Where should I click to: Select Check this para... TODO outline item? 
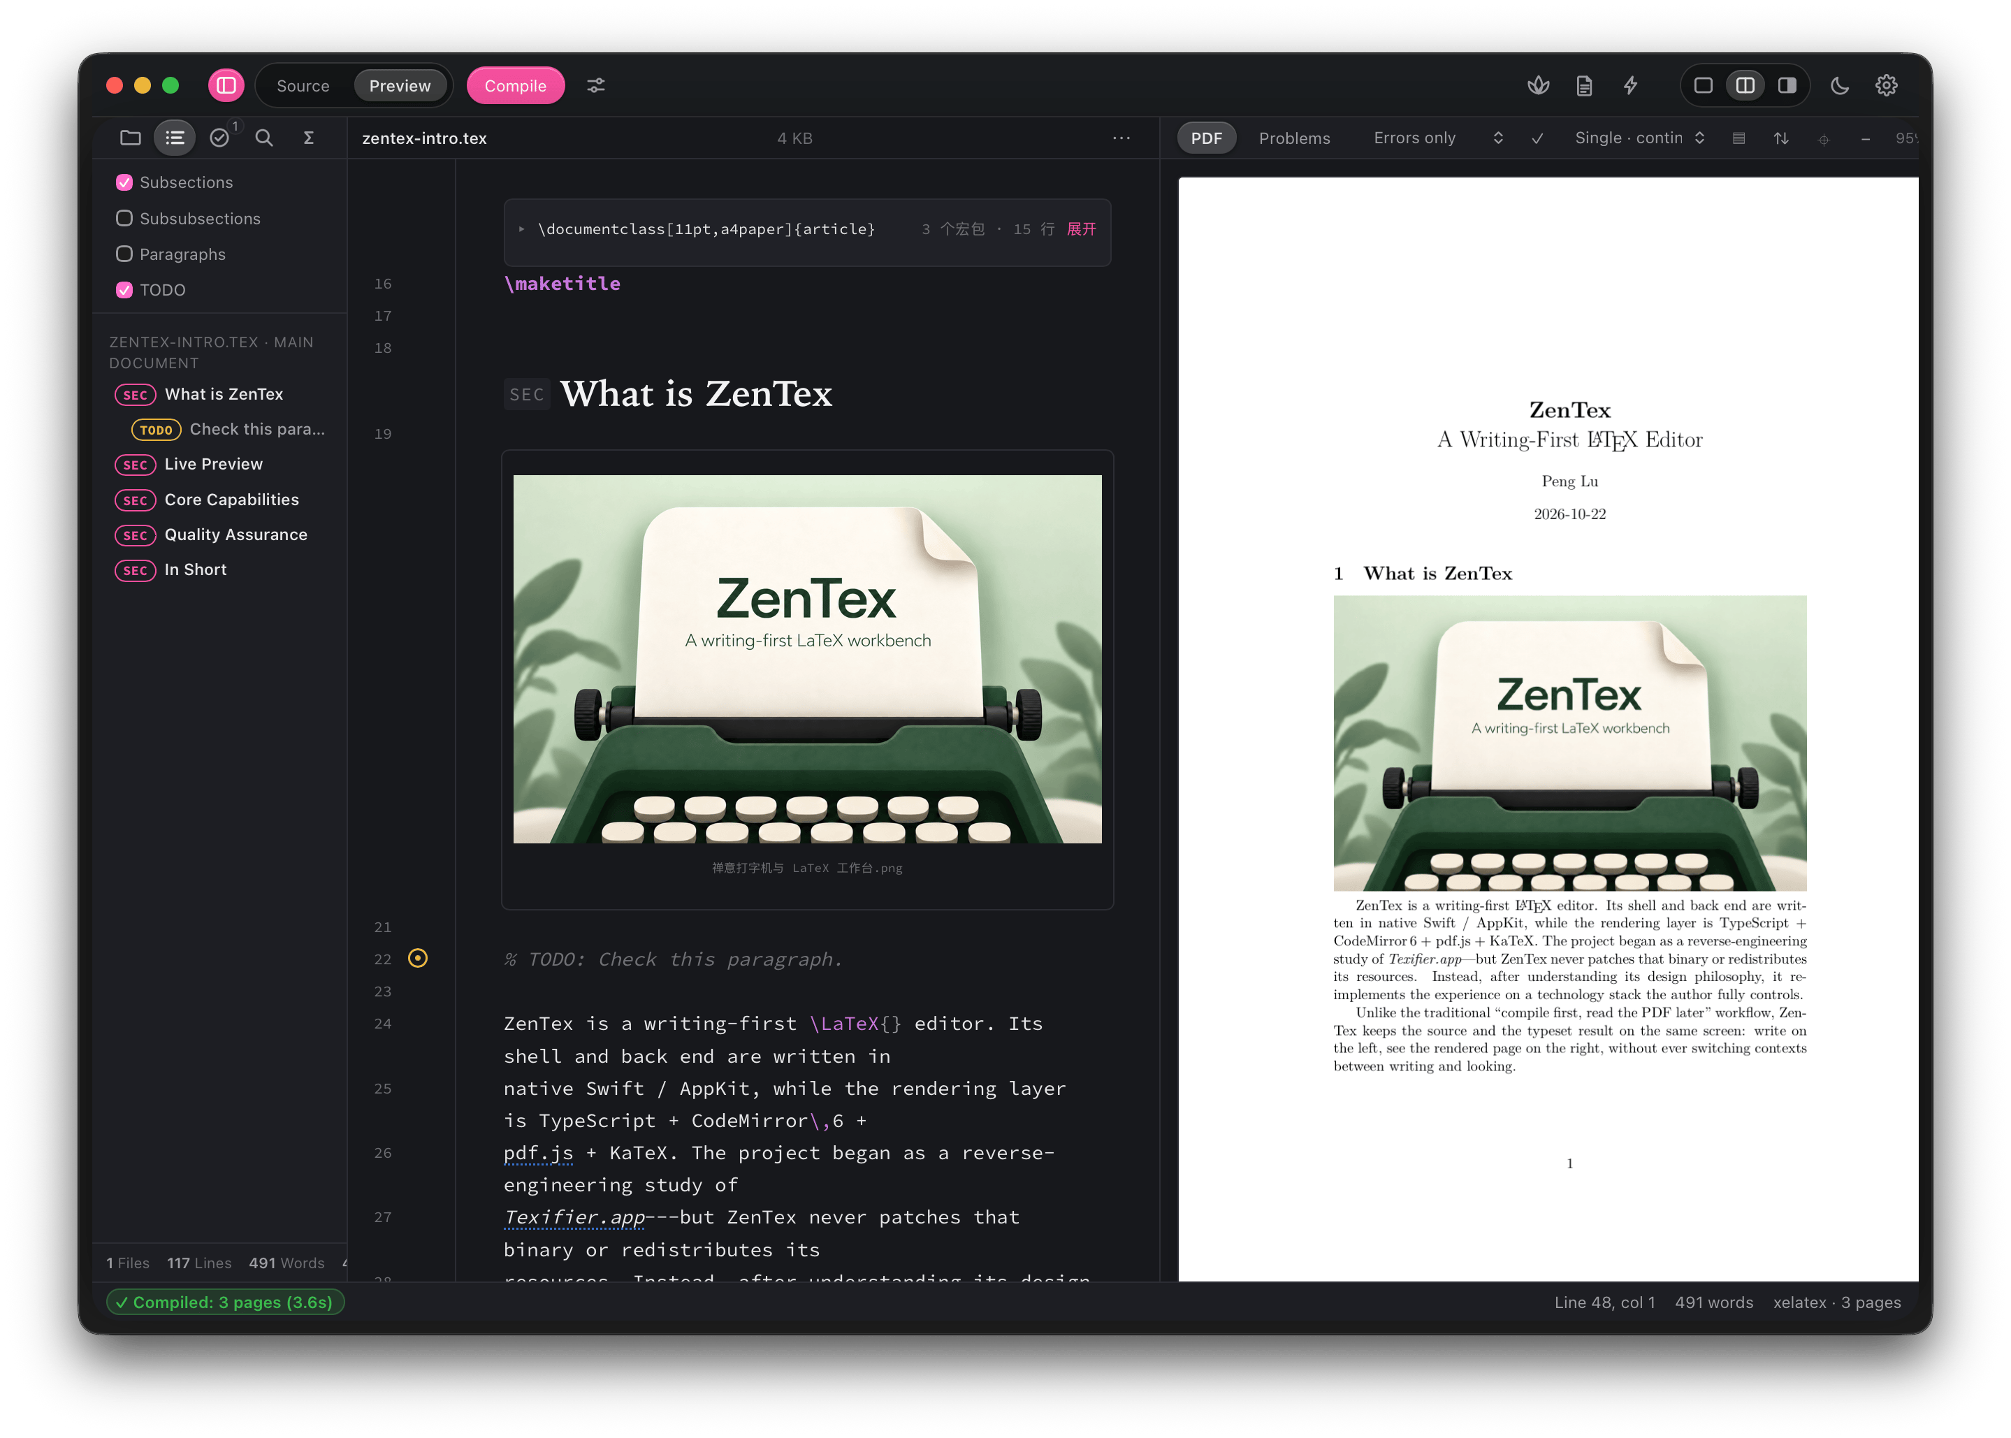[228, 428]
